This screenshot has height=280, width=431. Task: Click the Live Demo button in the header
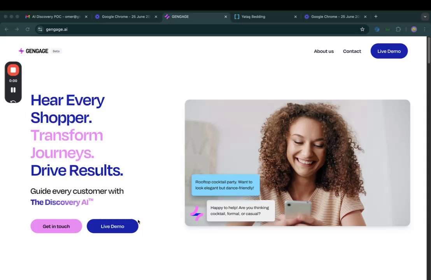[389, 51]
